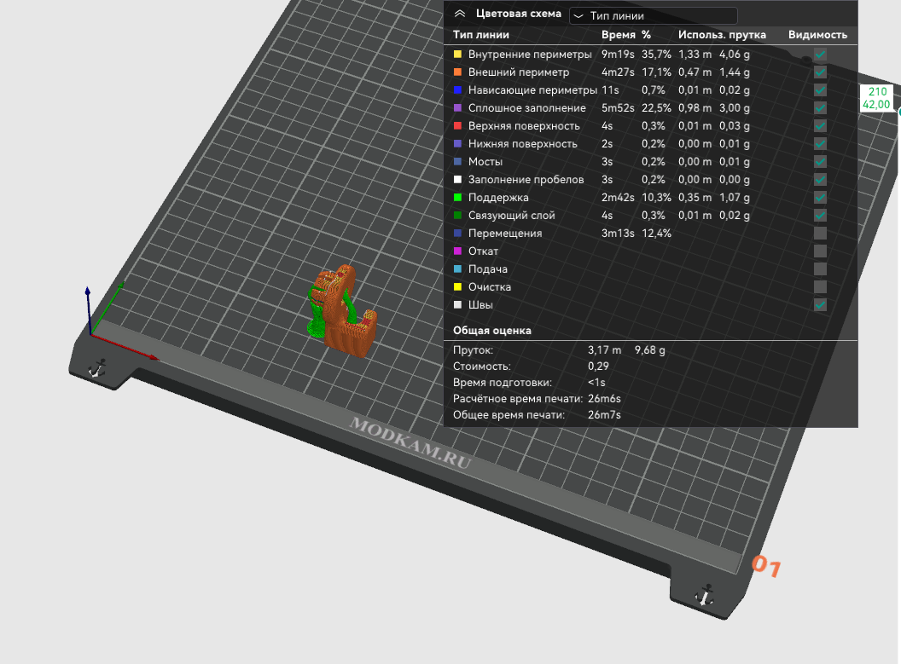Click the orange plate number 01 label
Image resolution: width=901 pixels, height=664 pixels.
(765, 565)
